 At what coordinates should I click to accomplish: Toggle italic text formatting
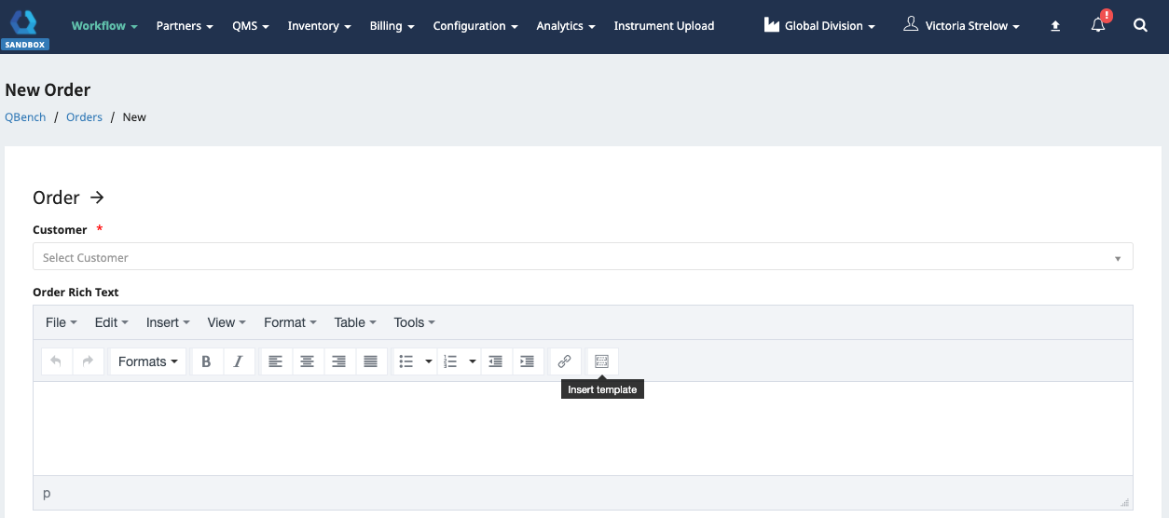pyautogui.click(x=238, y=361)
